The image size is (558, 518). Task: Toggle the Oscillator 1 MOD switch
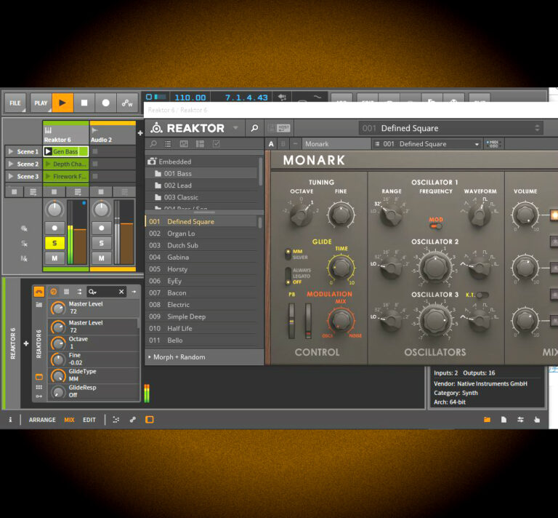tap(436, 226)
